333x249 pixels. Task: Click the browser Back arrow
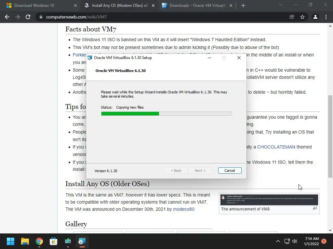pos(7,17)
